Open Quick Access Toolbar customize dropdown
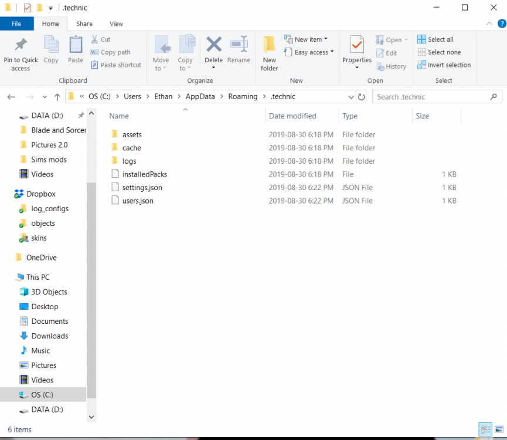Image resolution: width=507 pixels, height=440 pixels. [51, 8]
